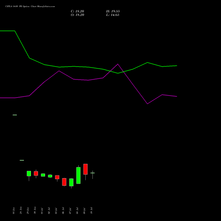Click the 08 Jul date axis label
This screenshot has width=221, height=221.
click(x=77, y=210)
